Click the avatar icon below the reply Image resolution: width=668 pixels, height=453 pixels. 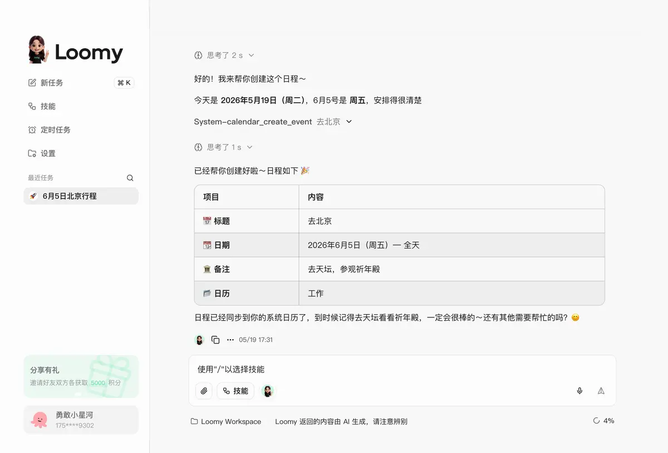coord(199,340)
